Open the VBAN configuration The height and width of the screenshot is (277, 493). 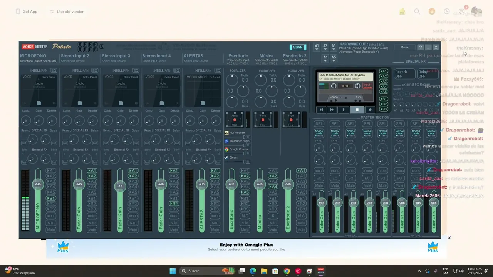coord(298,47)
